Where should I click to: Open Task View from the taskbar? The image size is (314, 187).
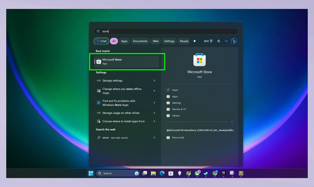tap(145, 173)
